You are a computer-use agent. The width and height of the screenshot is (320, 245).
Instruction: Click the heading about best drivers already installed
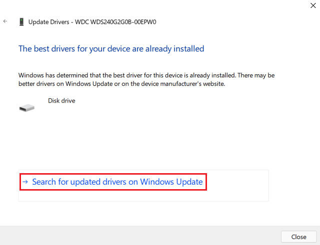click(111, 49)
